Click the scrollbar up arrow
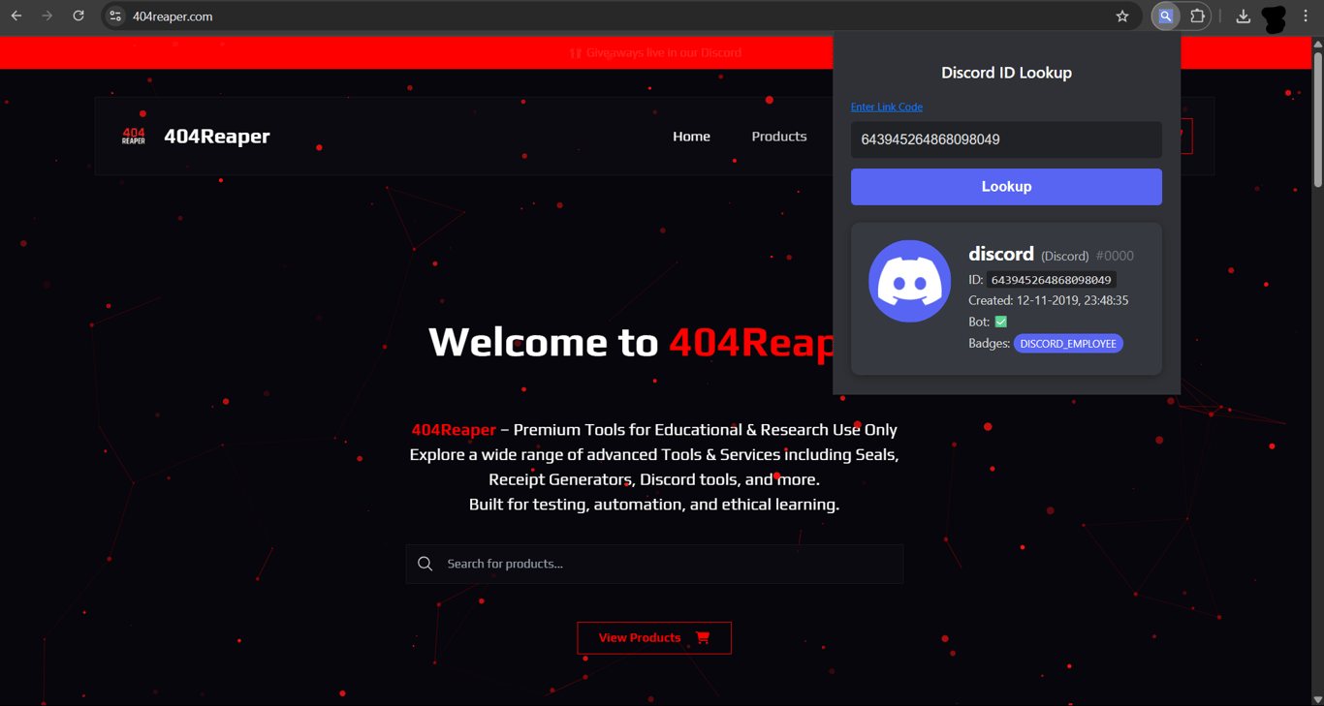 (x=1317, y=44)
